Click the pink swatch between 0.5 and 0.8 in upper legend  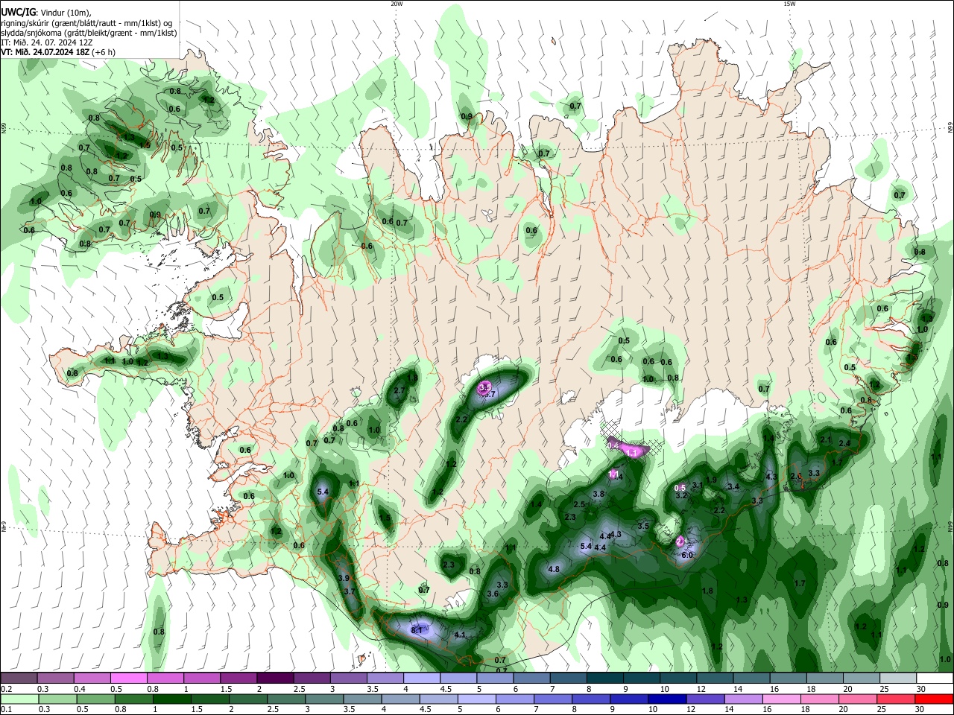coord(128,679)
